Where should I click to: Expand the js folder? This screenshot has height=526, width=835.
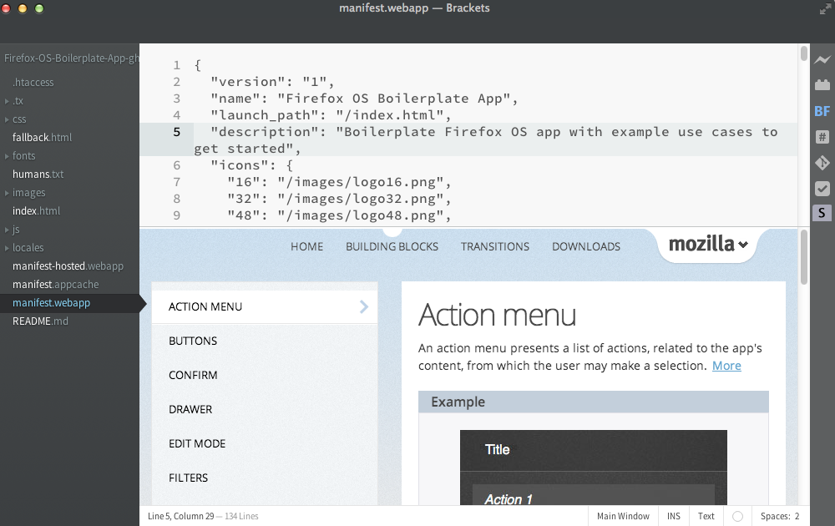(7, 230)
